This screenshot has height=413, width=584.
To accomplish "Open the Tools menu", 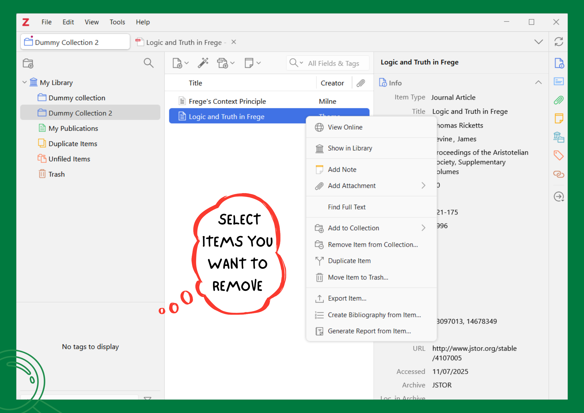I will (x=117, y=22).
